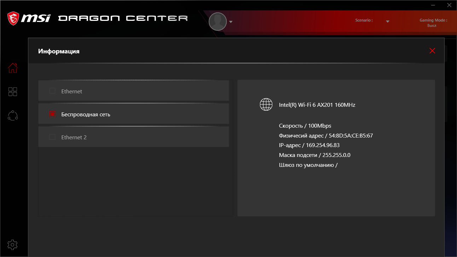Check the Ethernet 2 adapter checkbox
457x257 pixels.
pos(52,137)
